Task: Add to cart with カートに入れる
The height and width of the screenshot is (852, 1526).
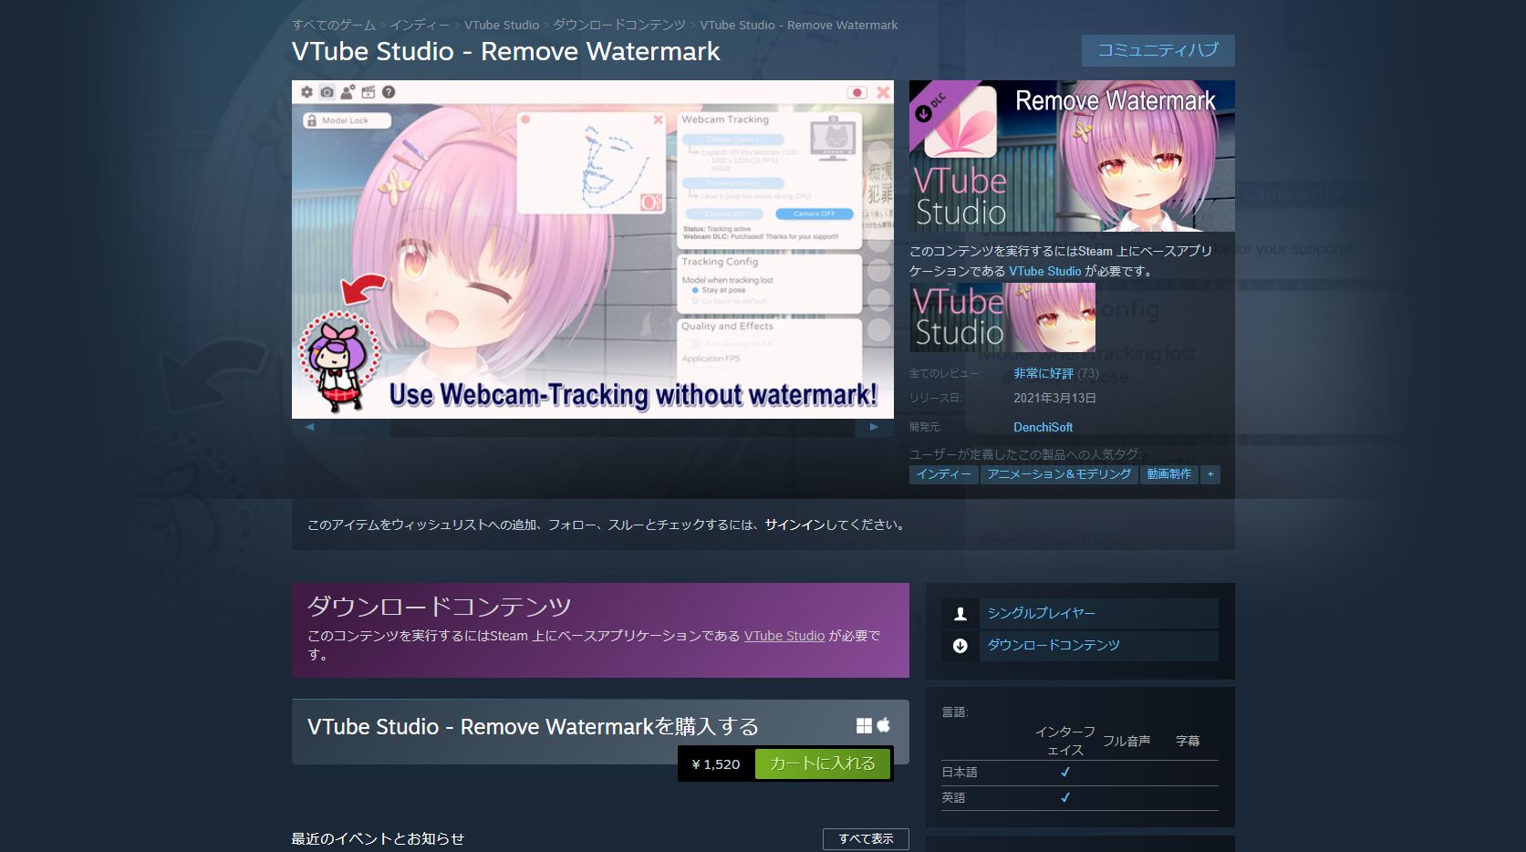Action: (x=823, y=764)
